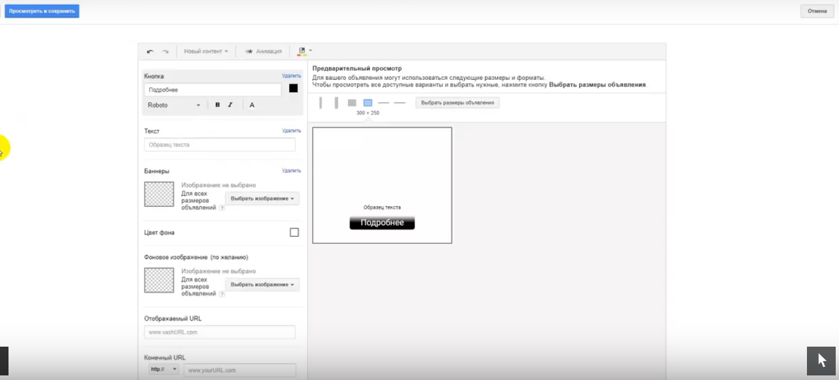Toggle italic formatting for the button text
Image resolution: width=839 pixels, height=380 pixels.
click(x=230, y=105)
